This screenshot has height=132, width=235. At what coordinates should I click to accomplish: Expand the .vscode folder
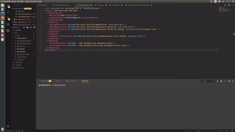18,30
